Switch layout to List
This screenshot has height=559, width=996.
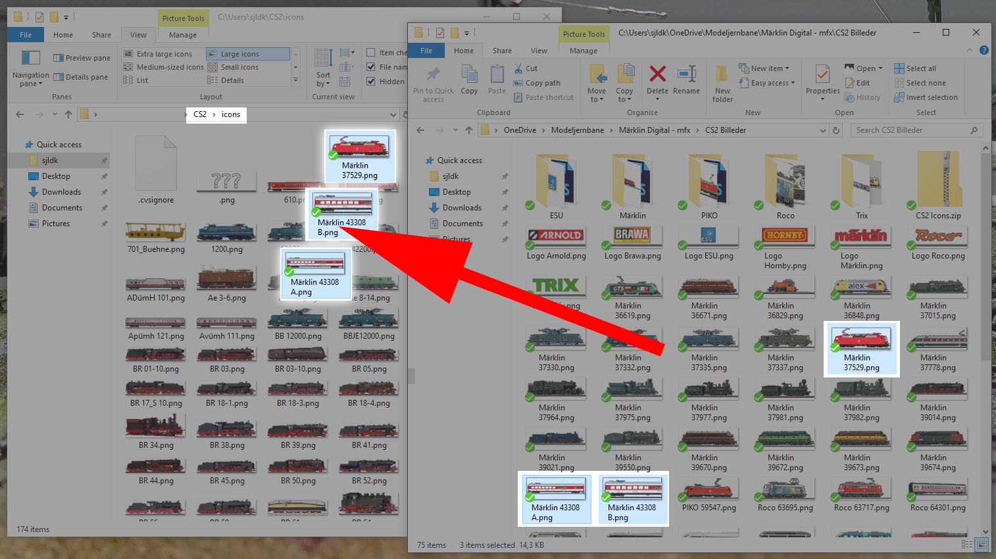pyautogui.click(x=136, y=80)
